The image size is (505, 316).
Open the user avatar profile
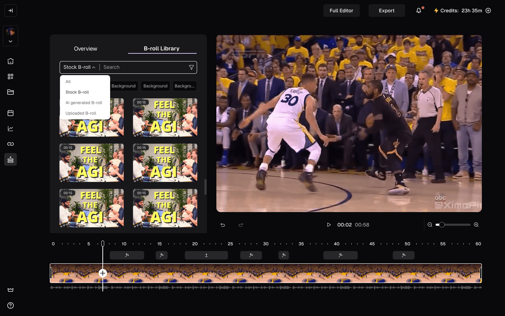[11, 32]
